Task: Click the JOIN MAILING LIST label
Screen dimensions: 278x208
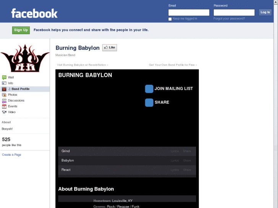Action: click(x=174, y=89)
